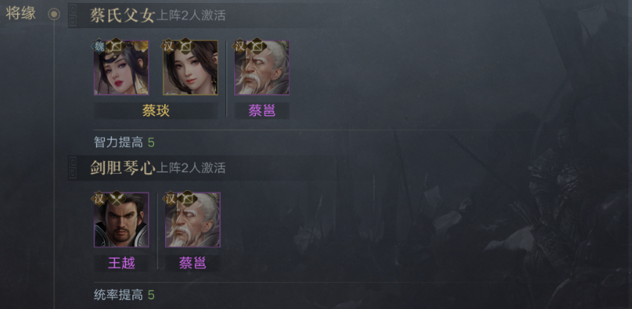Click the 汉 badge on 蔡邕 in 蔡氏父女 group
This screenshot has height=309, width=632.
click(239, 46)
